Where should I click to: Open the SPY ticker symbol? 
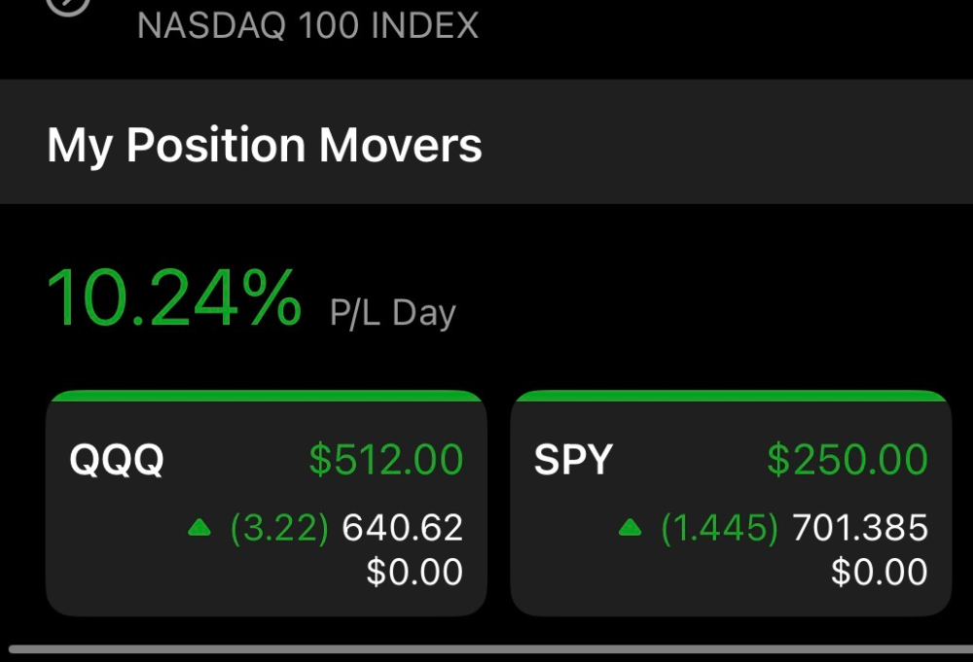(x=573, y=459)
